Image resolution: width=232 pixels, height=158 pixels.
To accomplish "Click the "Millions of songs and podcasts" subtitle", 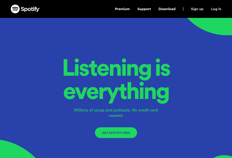I will [102, 110].
